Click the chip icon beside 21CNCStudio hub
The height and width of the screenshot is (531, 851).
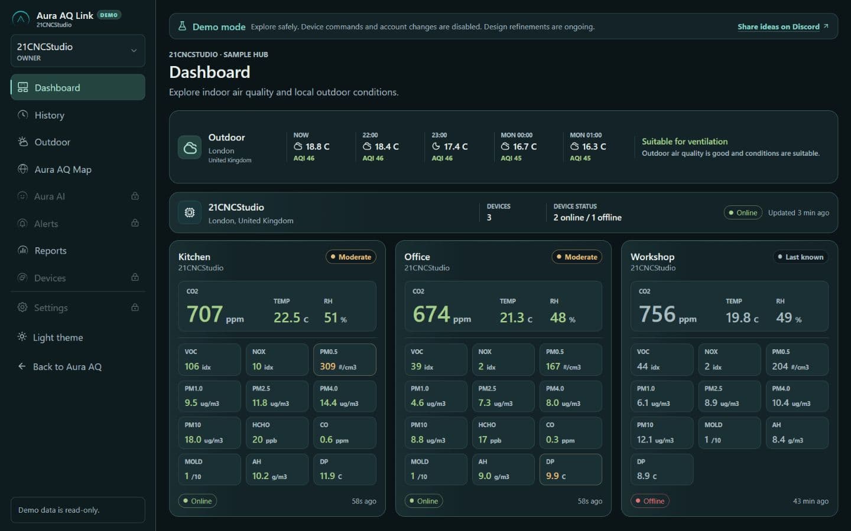tap(190, 212)
